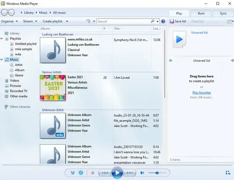Open the Create playlist dropdown arrow
234x180 pixels.
pos(67,21)
